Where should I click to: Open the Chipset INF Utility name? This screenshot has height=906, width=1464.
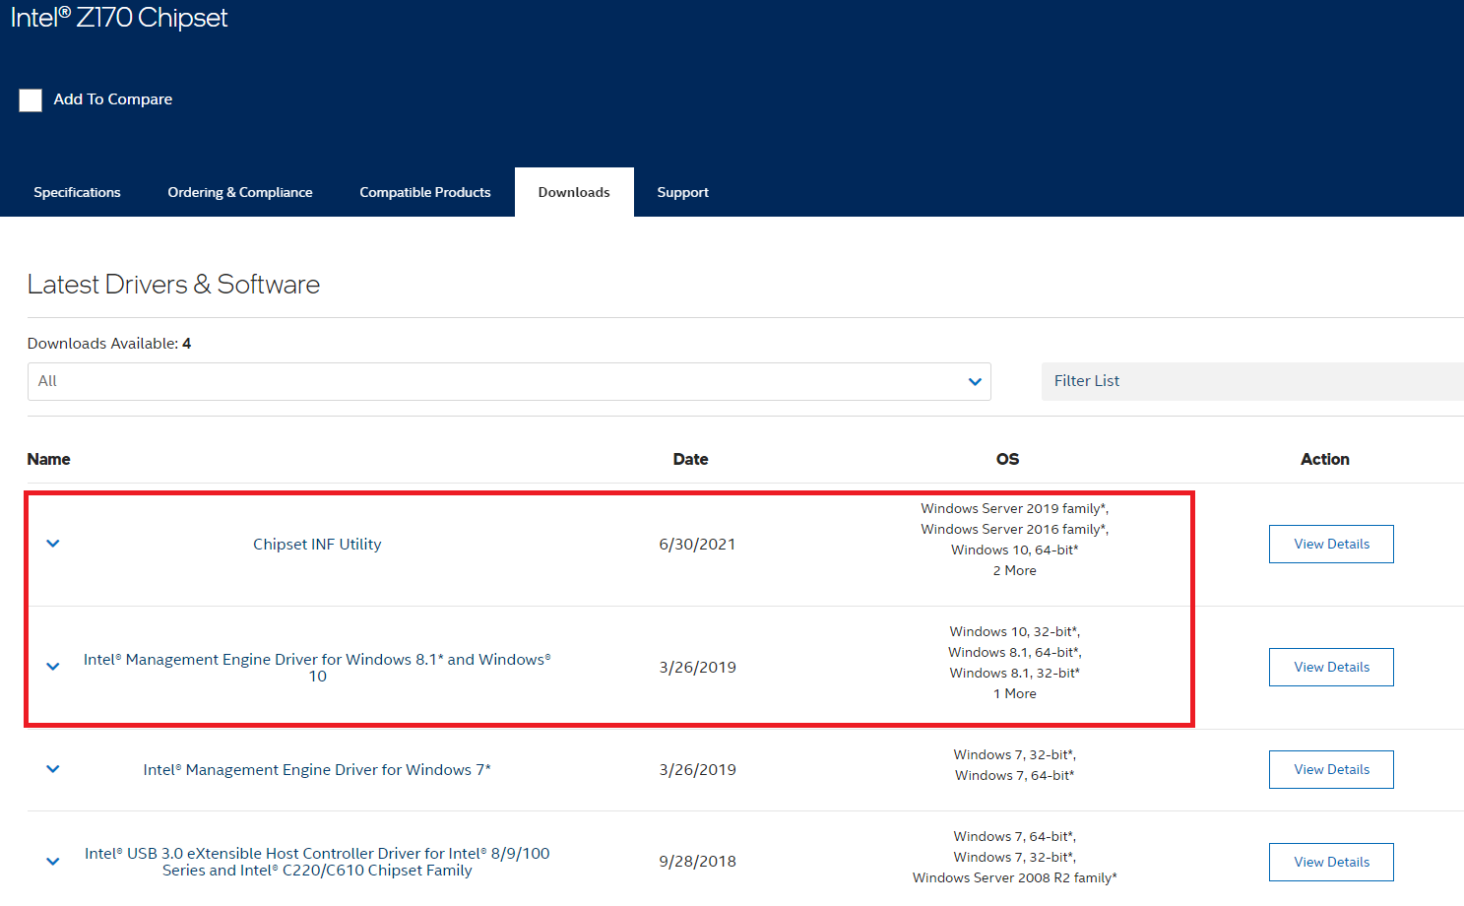point(317,544)
